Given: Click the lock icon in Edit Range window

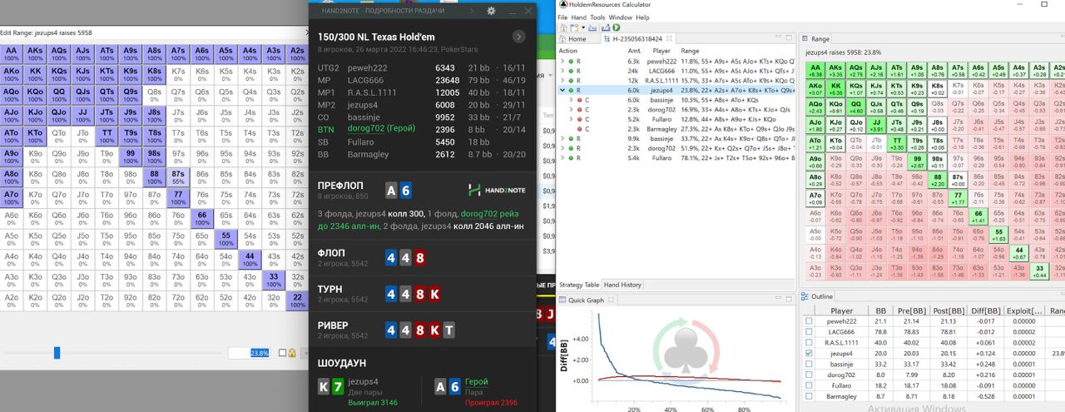Looking at the screenshot, I should [292, 353].
